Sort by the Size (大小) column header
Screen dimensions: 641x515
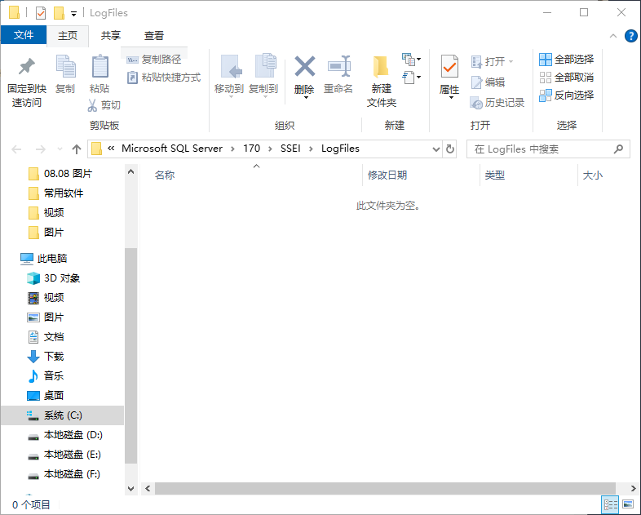click(593, 175)
